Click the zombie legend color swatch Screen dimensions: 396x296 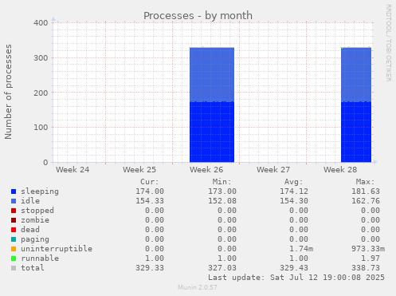(14, 220)
